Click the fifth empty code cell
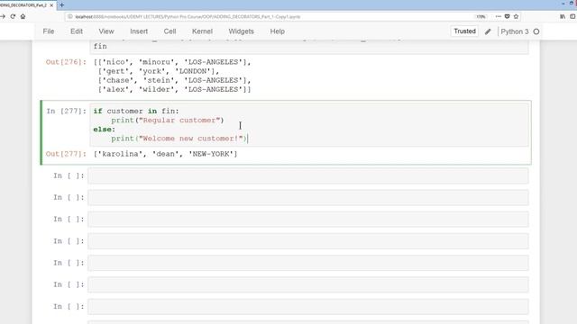The width and height of the screenshot is (577, 324). (x=308, y=263)
